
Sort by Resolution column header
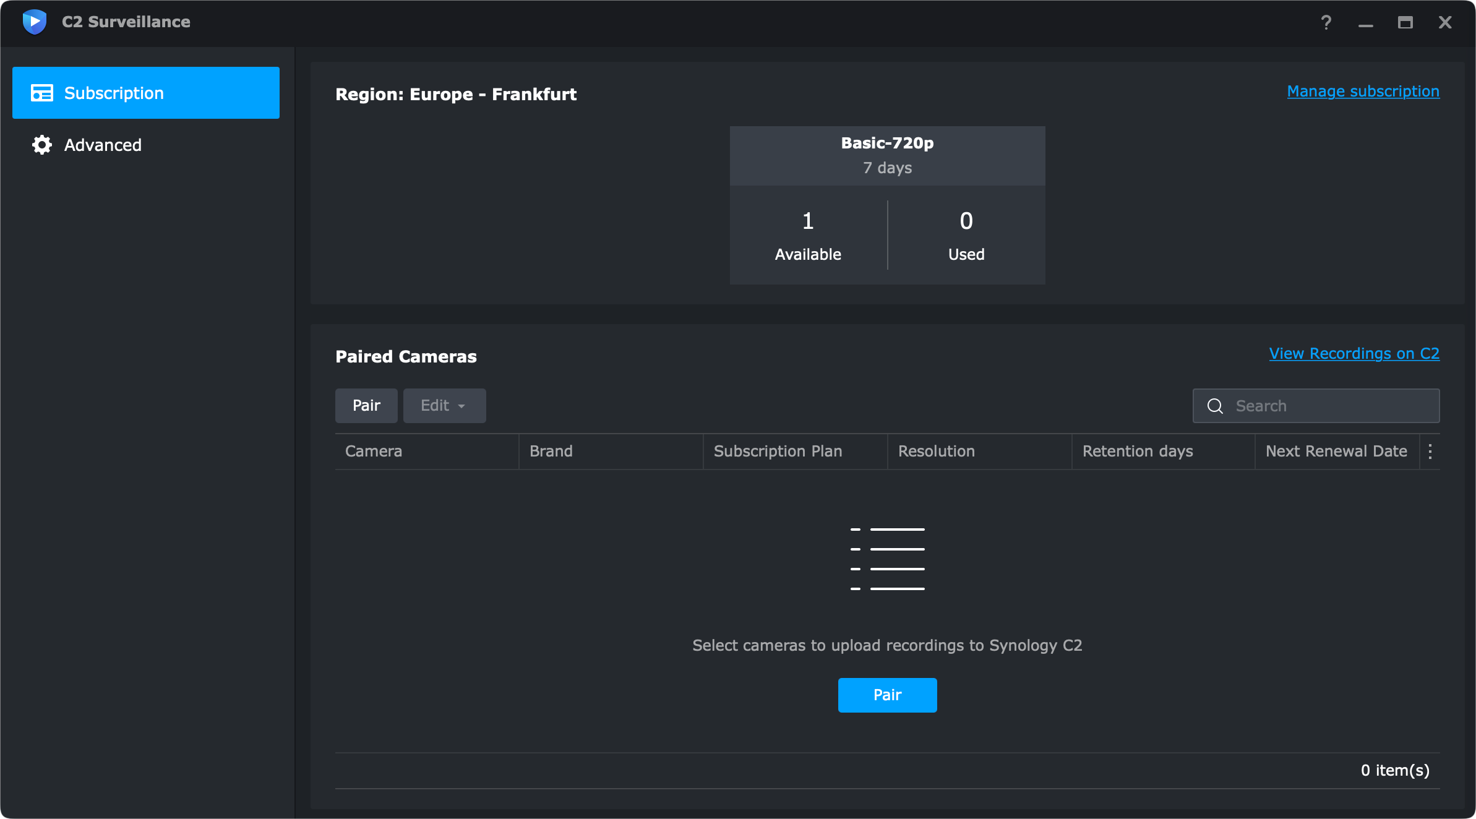tap(979, 452)
